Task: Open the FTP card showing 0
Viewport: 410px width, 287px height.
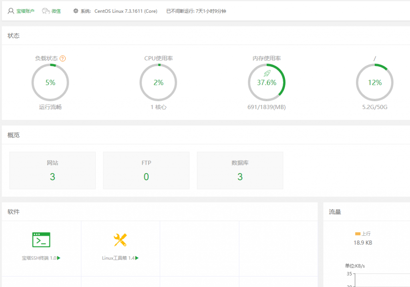Action: pyautogui.click(x=146, y=170)
